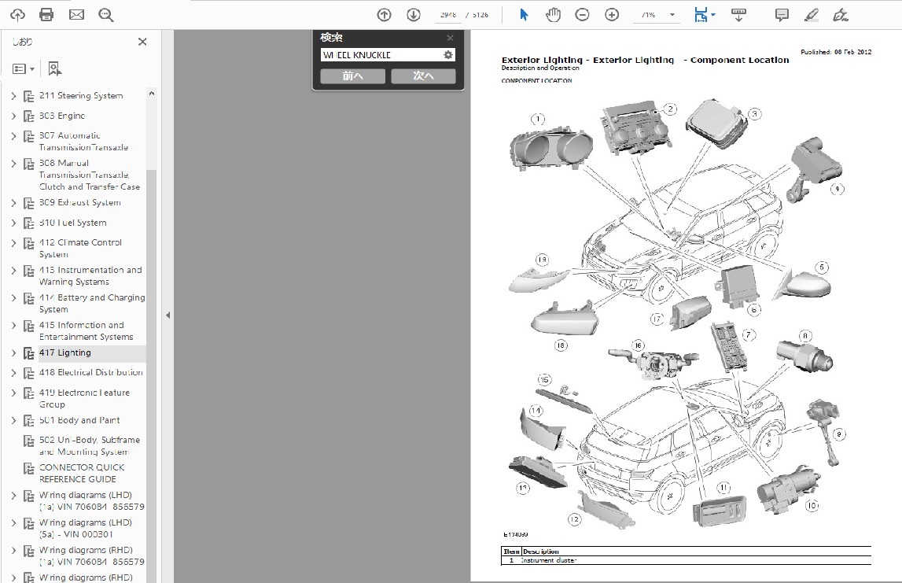Open the 413 Instrumentation and Warning Systems bookmark
This screenshot has height=583, width=902.
(x=90, y=275)
